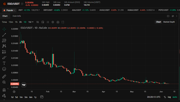Click the 0.00496 current price label on axis
The image size is (180, 102).
15,84
